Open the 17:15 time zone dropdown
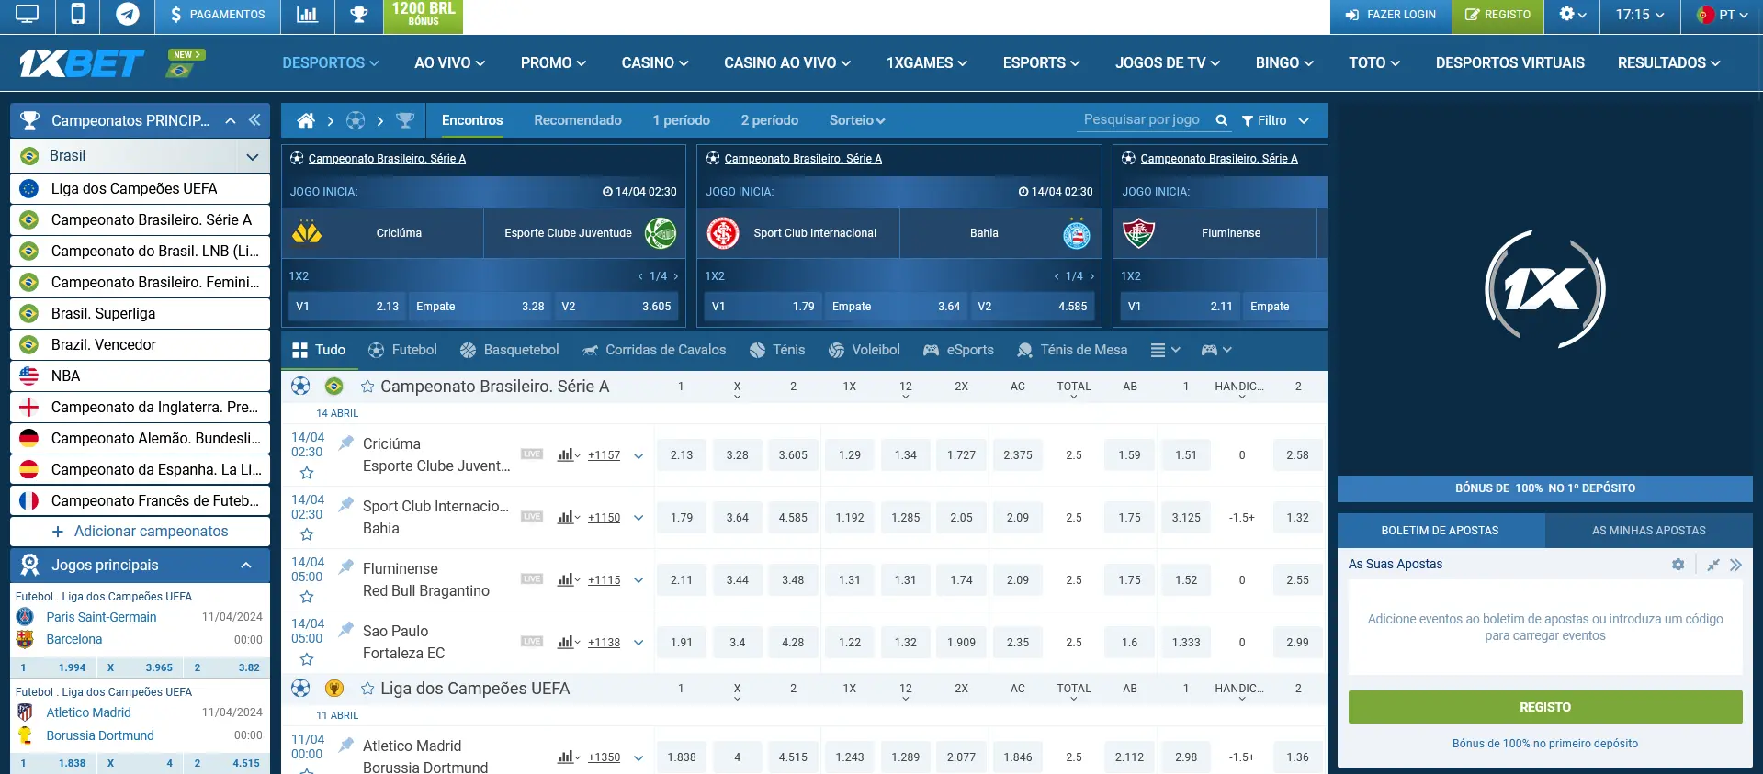This screenshot has height=774, width=1763. point(1640,15)
